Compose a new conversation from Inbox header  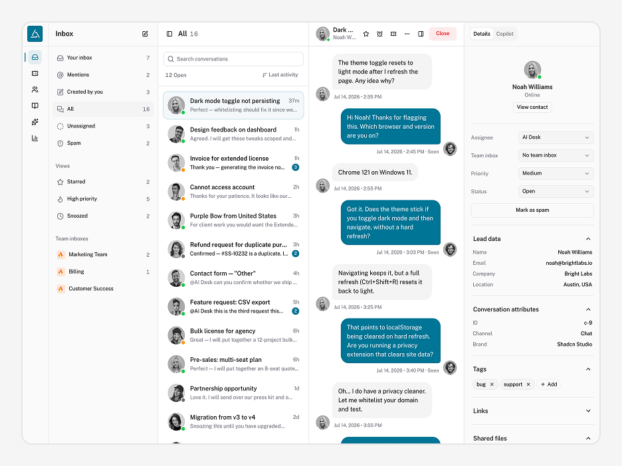coord(145,34)
